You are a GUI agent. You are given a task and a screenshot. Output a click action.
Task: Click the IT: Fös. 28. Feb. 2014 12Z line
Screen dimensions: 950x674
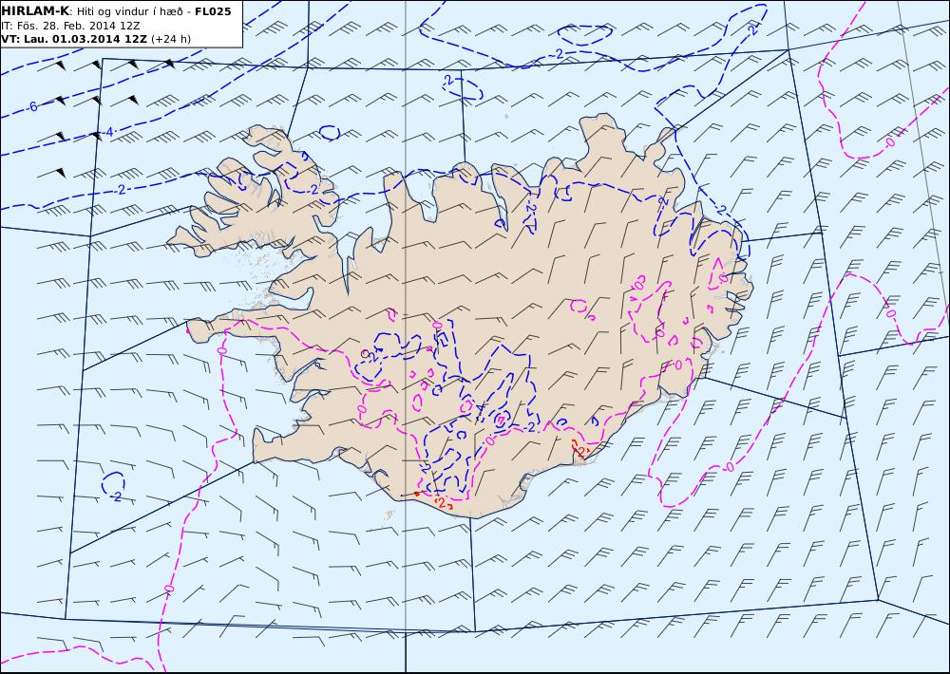tap(71, 26)
